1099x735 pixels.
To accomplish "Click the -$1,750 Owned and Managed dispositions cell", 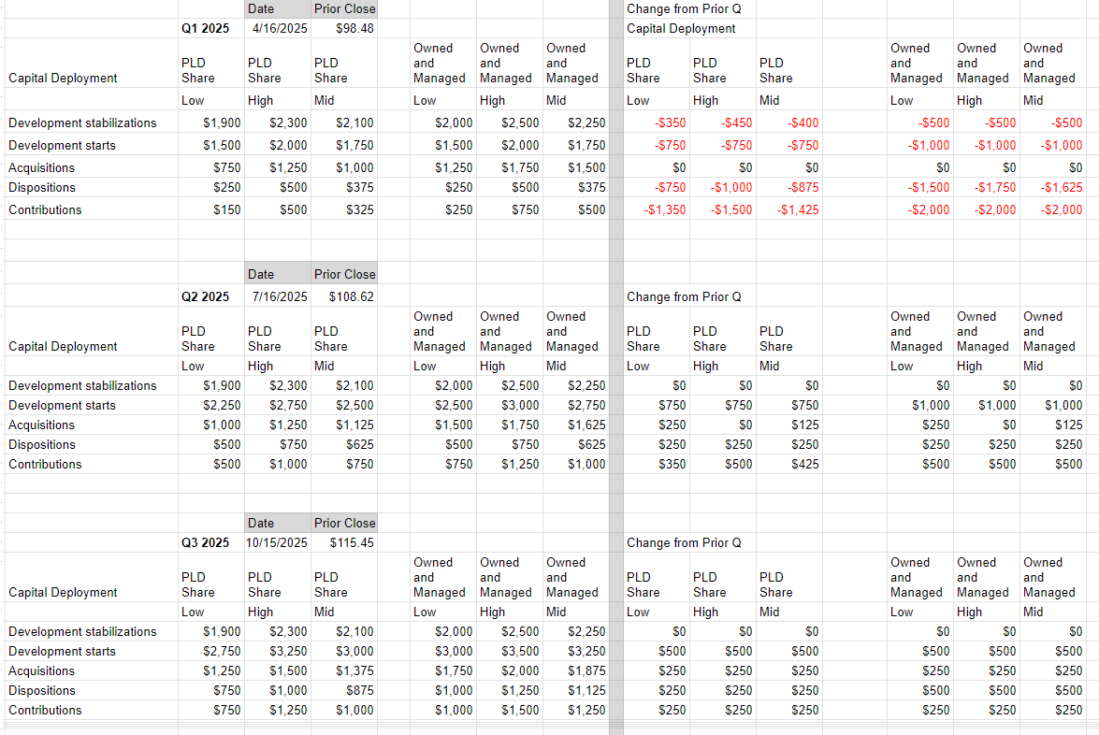I will pyautogui.click(x=986, y=188).
